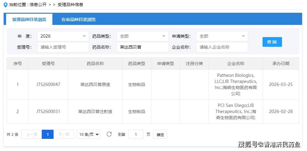This screenshot has width=307, height=151.
Task: Switch to 受理品种目录浏览 tab
Action: tap(29, 19)
